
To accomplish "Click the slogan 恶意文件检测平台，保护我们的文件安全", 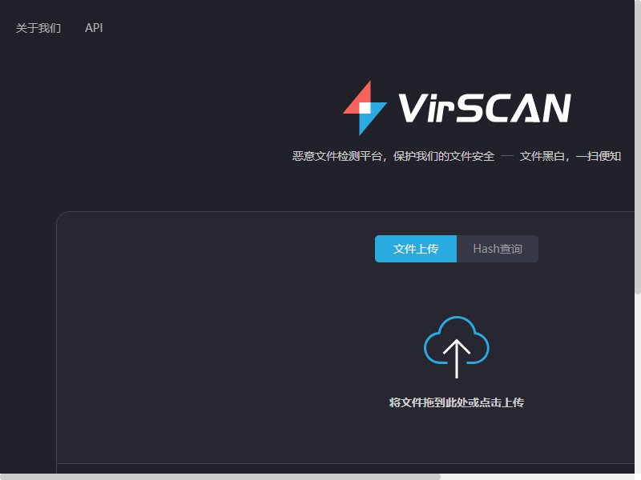I will pyautogui.click(x=393, y=156).
